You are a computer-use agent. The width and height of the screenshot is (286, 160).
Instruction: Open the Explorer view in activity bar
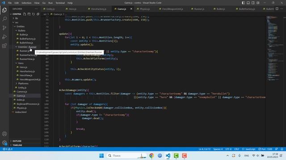4,10
